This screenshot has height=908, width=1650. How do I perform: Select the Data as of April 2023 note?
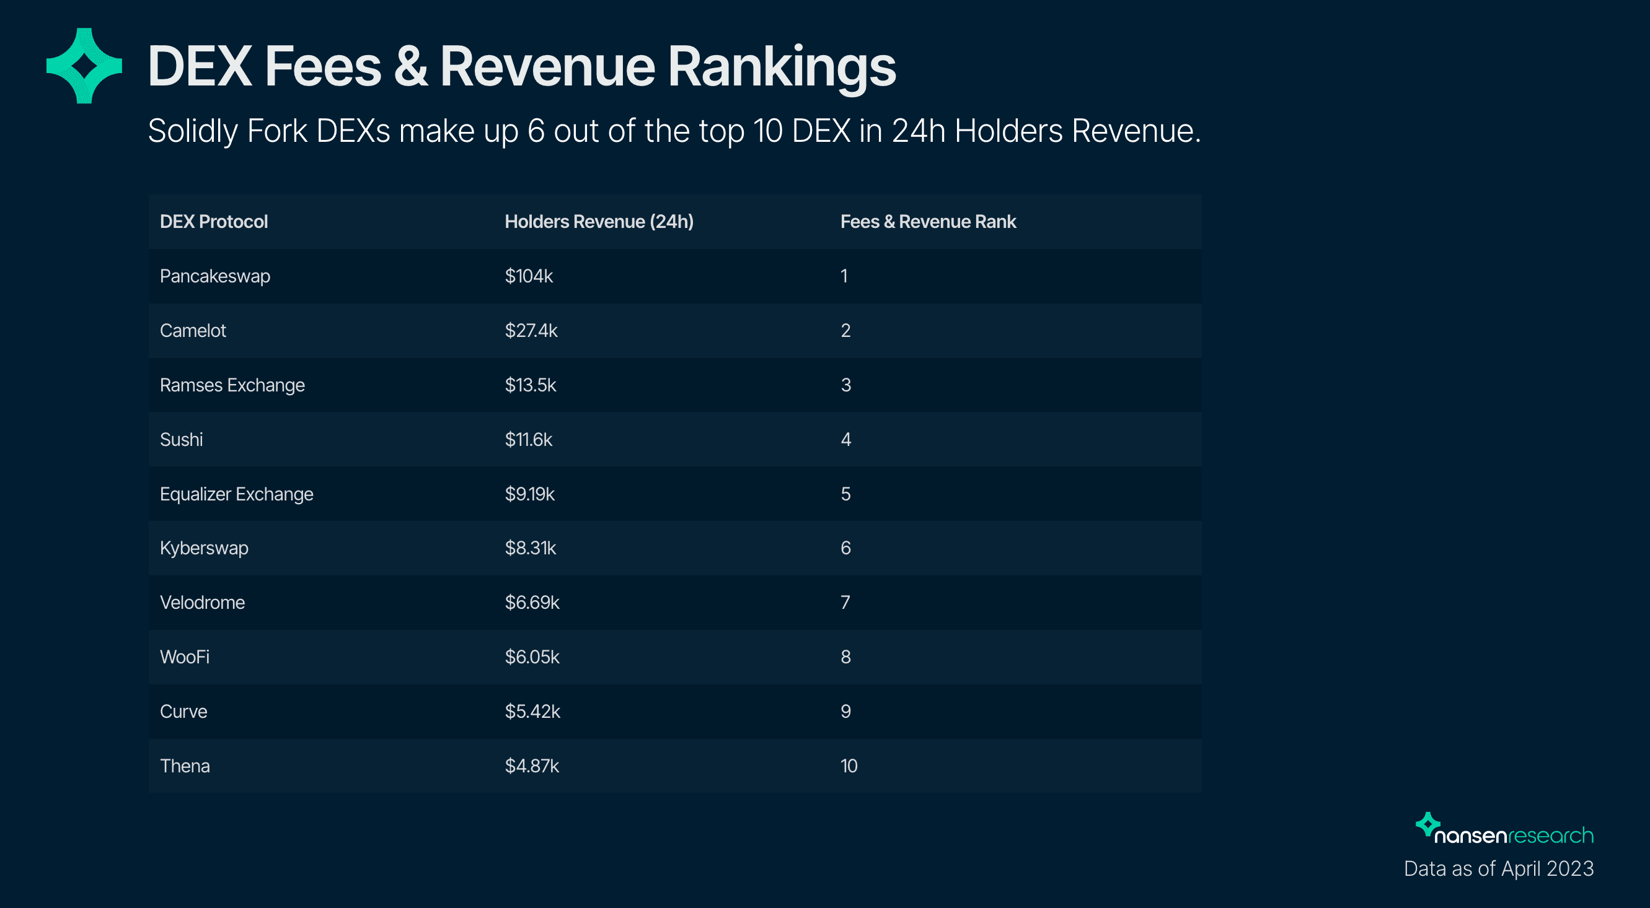pos(1499,869)
